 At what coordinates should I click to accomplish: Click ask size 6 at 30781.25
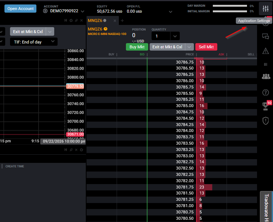pos(201,199)
